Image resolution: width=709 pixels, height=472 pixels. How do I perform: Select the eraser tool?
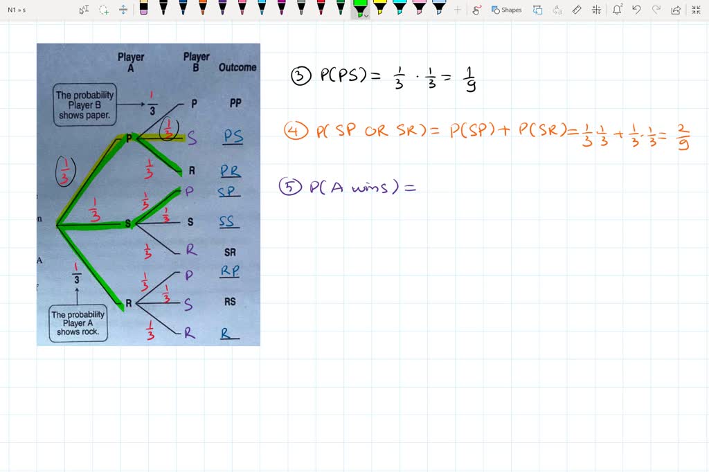[143, 10]
